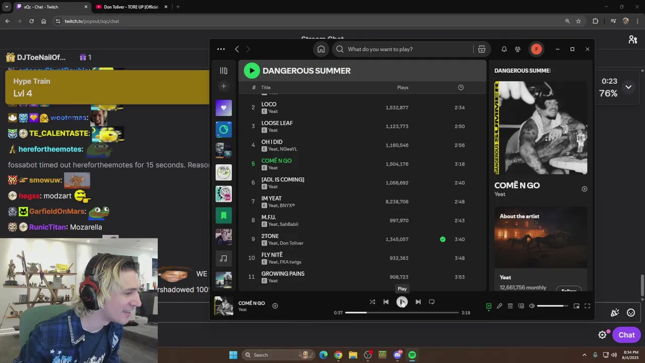
Task: Add now-playing song to Liked Songs
Action: [275, 306]
